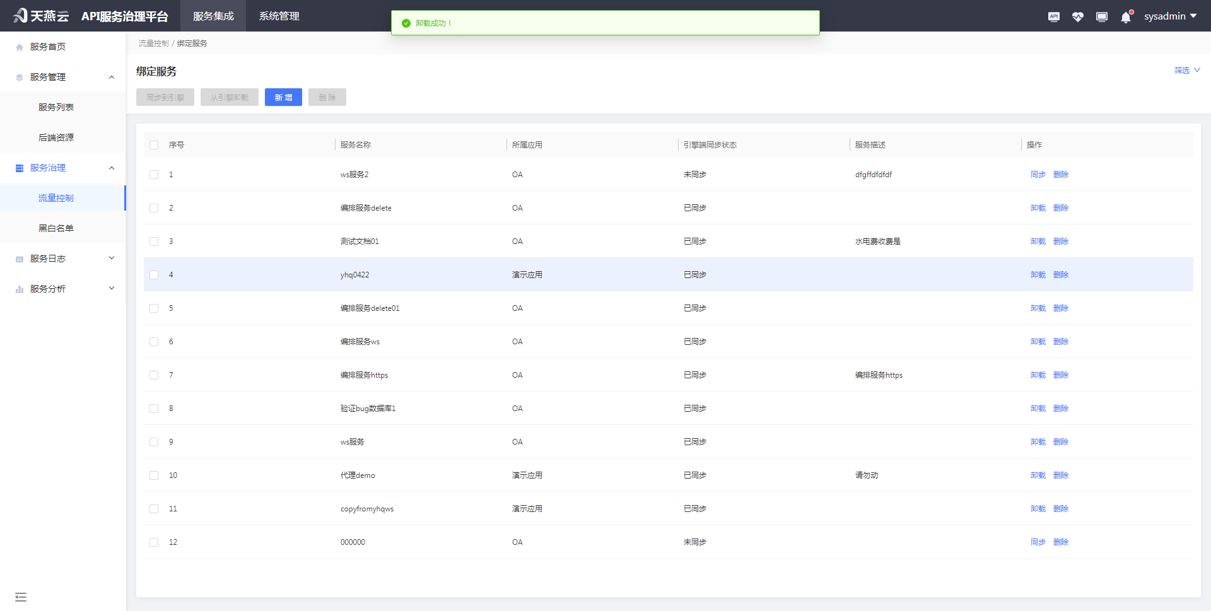
Task: Toggle the select-all checkbox in table header
Action: click(153, 145)
